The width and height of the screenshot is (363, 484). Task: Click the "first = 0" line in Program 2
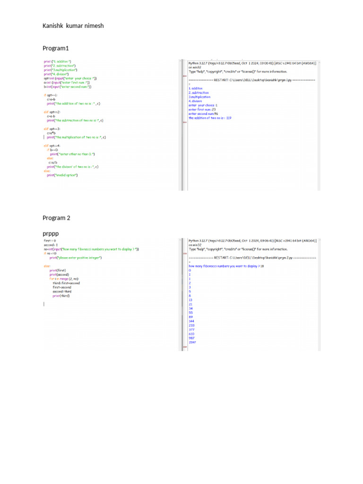[50, 241]
